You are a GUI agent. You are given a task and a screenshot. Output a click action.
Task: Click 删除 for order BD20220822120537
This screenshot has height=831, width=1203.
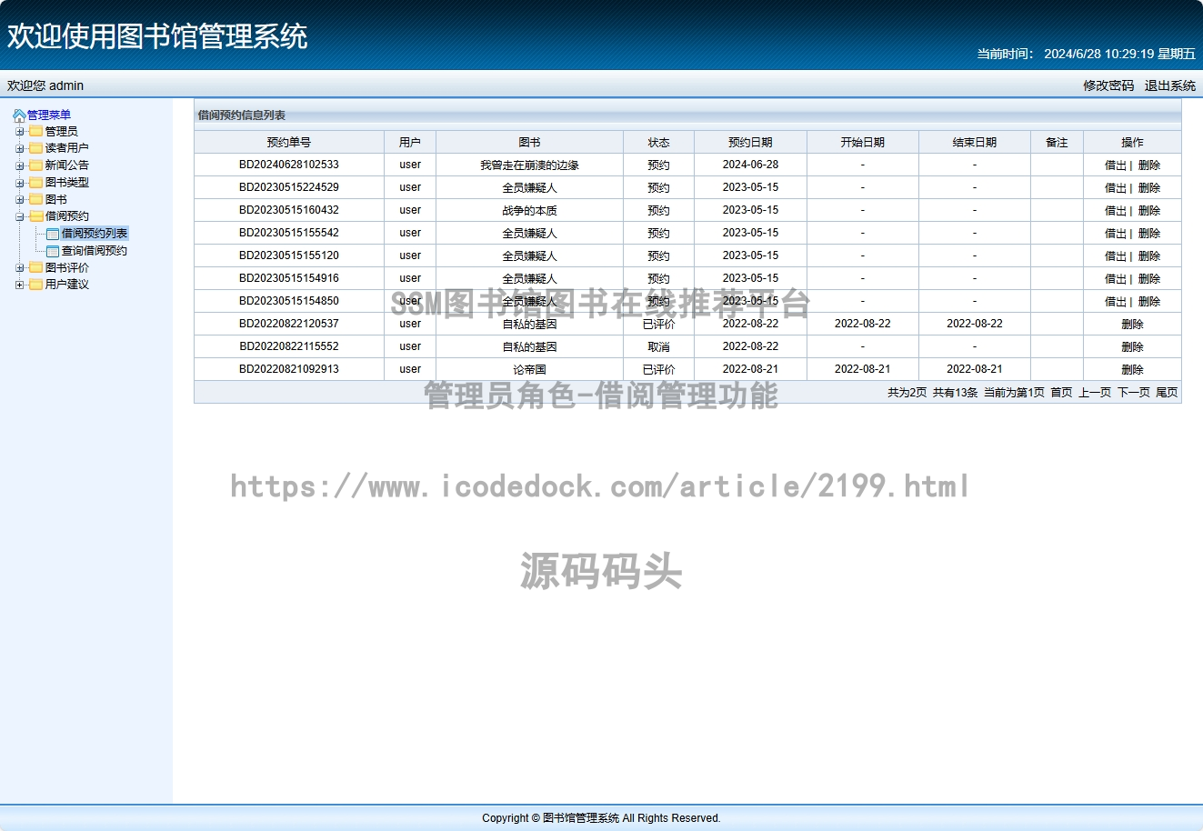(1132, 325)
